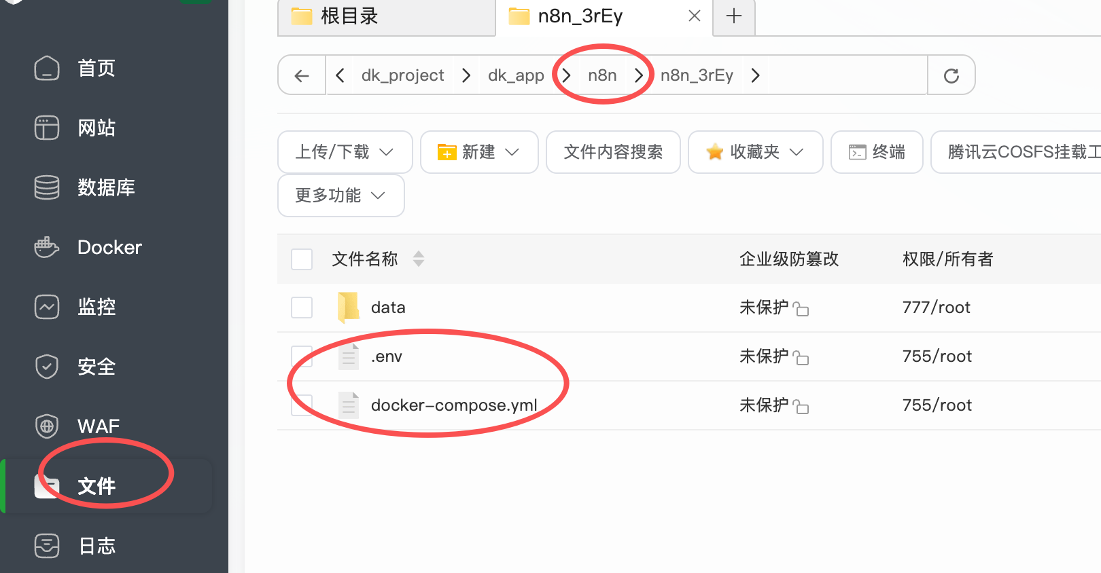Sort files by name using sort arrows
The width and height of the screenshot is (1101, 573).
[419, 259]
